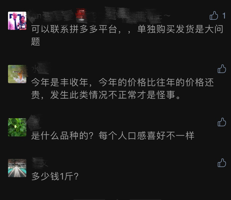
Task: Like the comment about 今年是丰收年
Action: [x=222, y=69]
